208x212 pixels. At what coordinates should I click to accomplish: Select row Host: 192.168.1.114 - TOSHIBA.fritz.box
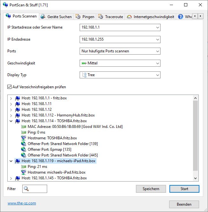[x=54, y=121]
